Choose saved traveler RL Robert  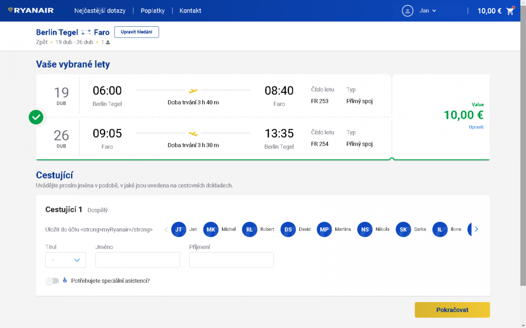(x=249, y=229)
